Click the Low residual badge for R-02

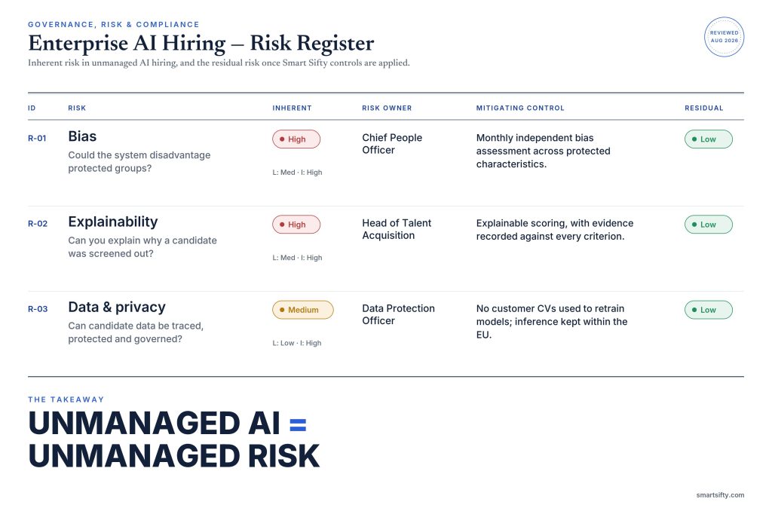click(x=709, y=225)
